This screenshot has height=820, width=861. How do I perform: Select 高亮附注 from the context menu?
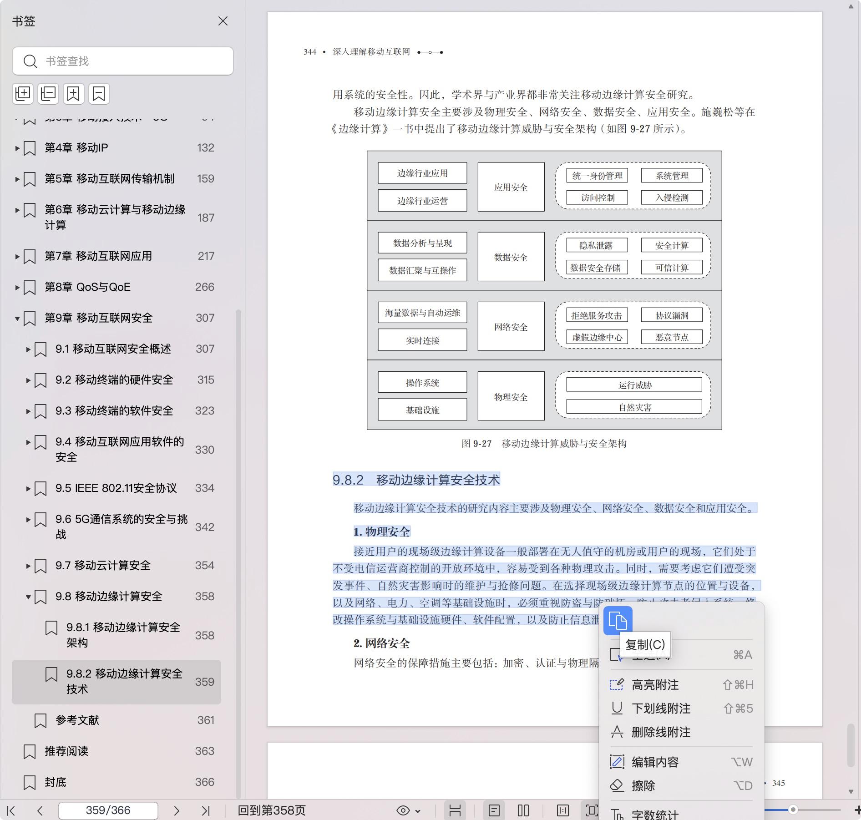(655, 685)
